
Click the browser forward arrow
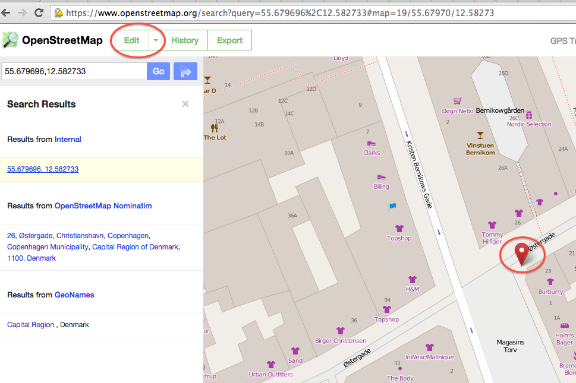click(x=22, y=13)
